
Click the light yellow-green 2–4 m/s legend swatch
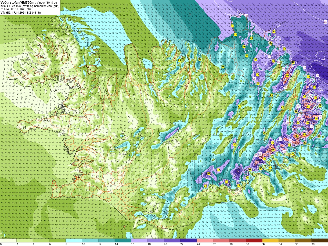(25, 241)
